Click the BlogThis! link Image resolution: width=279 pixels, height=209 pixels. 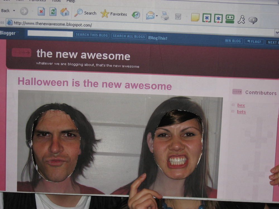click(x=158, y=38)
